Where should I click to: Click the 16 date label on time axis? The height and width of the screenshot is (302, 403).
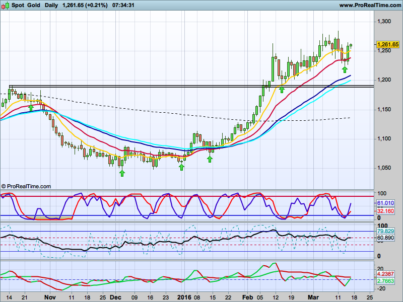point(150,297)
